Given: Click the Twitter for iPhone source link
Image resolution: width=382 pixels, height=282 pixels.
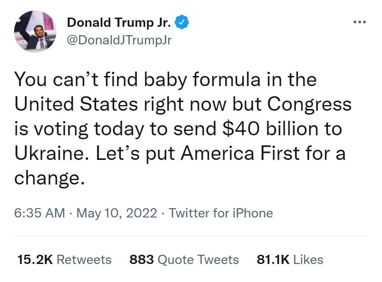Looking at the screenshot, I should point(221,213).
